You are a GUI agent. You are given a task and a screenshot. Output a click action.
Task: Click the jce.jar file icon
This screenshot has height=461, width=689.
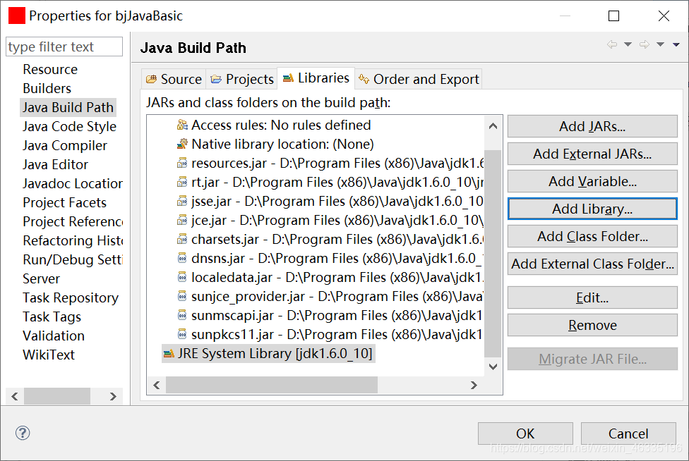[182, 220]
